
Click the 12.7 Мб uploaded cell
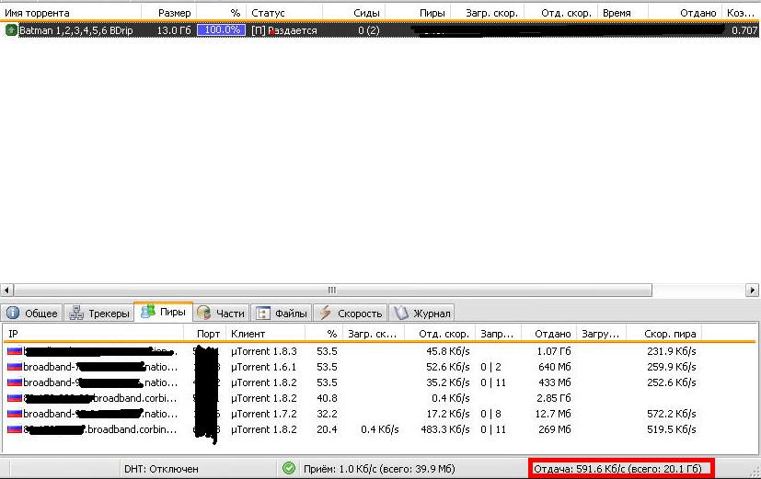pos(553,414)
